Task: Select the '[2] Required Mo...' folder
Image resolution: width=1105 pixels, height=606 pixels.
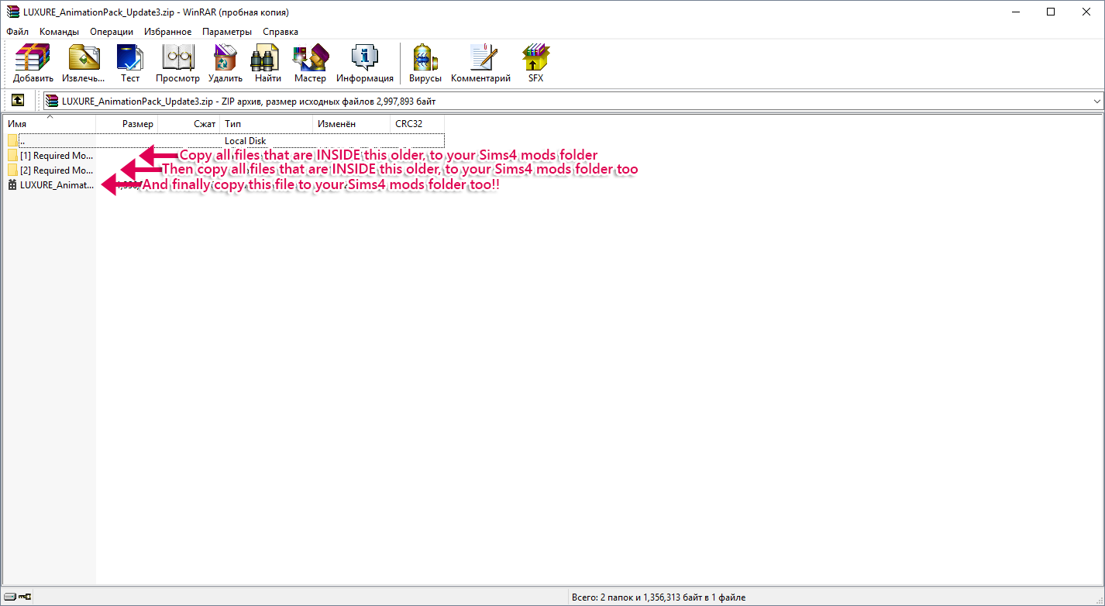Action: point(50,170)
